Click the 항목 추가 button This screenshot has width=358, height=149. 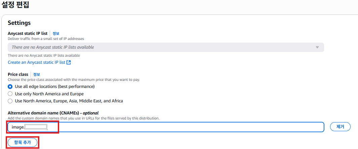[x=23, y=142]
